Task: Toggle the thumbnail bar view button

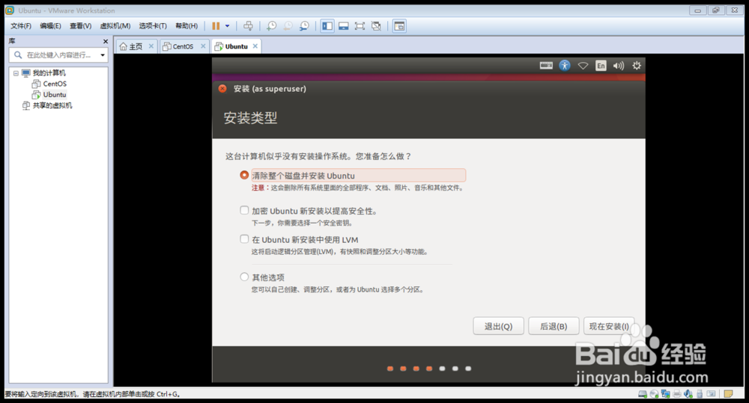Action: click(x=344, y=25)
